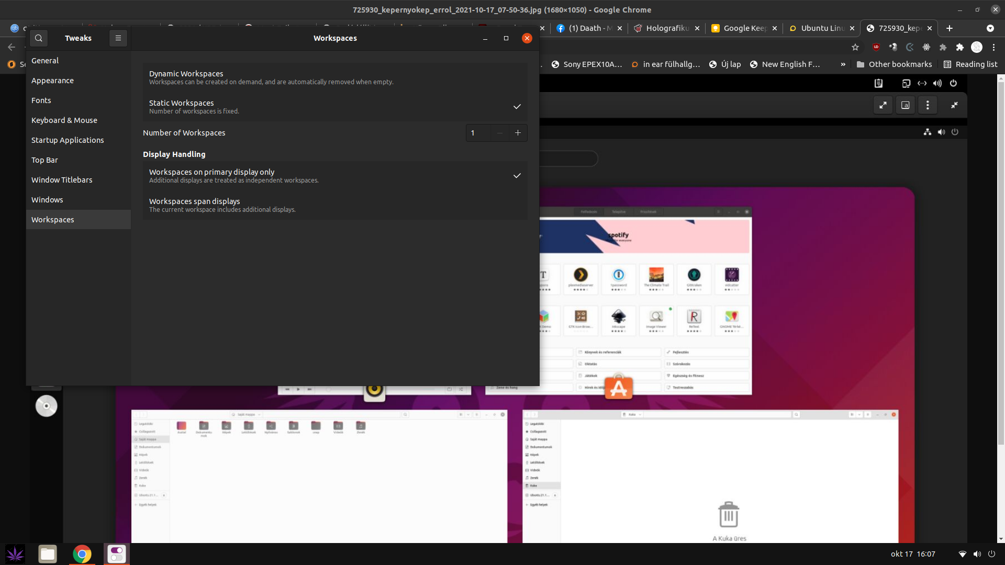The image size is (1005, 565).
Task: Open Chrome tab search dropdown
Action: (x=990, y=28)
